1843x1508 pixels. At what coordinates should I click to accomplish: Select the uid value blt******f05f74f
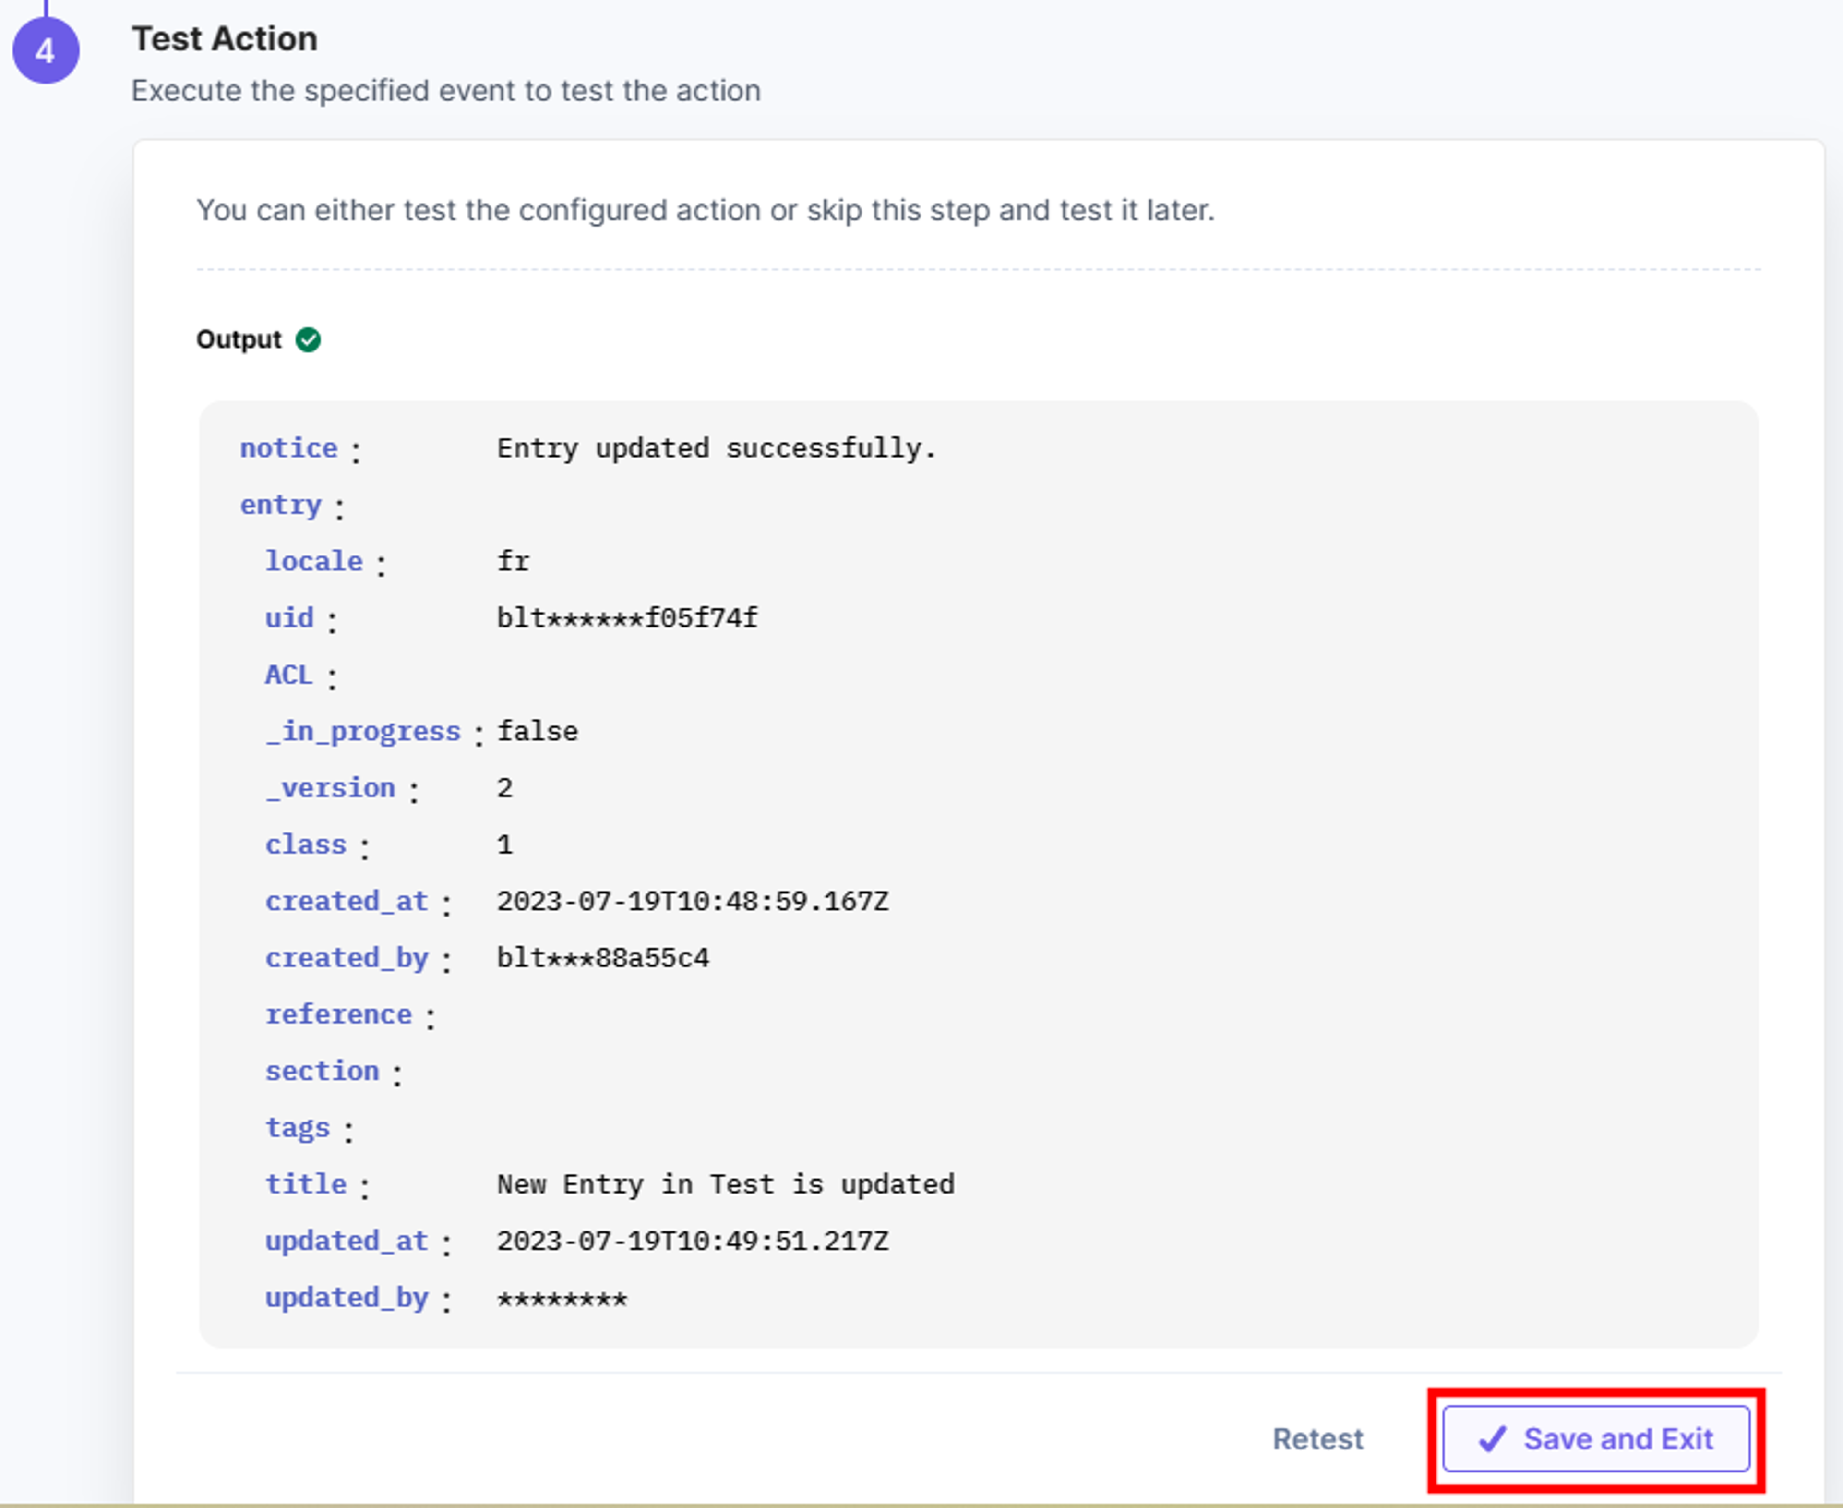point(627,617)
